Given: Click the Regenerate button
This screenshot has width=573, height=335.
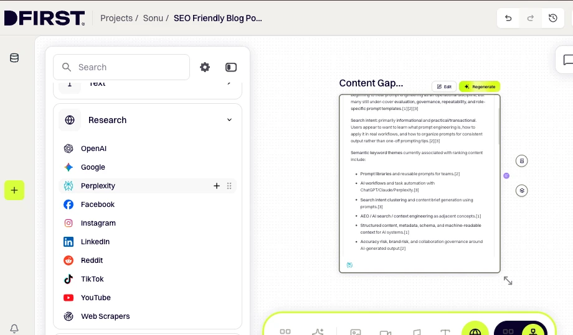Looking at the screenshot, I should [480, 87].
